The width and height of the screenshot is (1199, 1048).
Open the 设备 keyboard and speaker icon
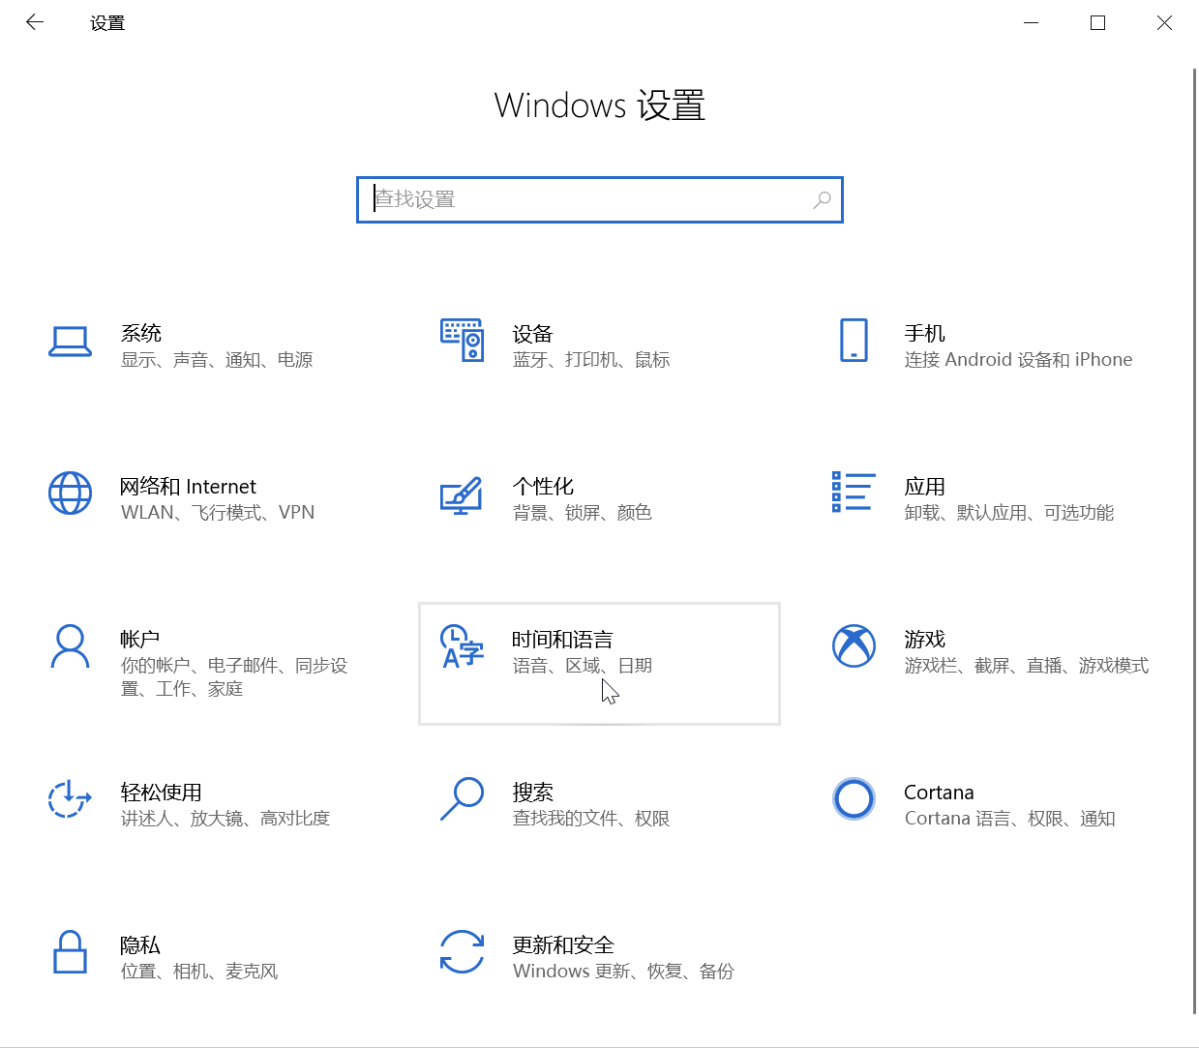pos(462,340)
